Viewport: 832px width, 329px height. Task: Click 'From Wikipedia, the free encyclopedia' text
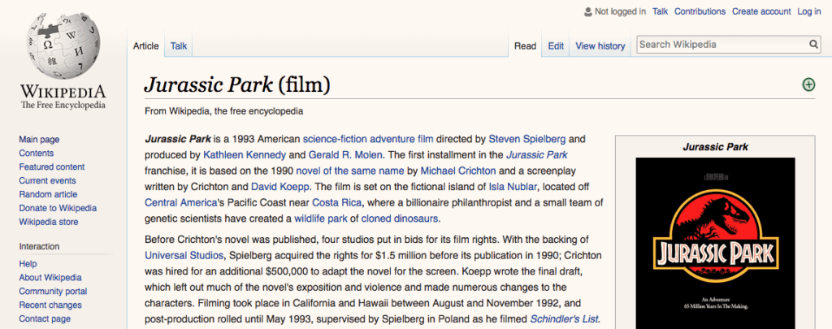pyautogui.click(x=224, y=111)
